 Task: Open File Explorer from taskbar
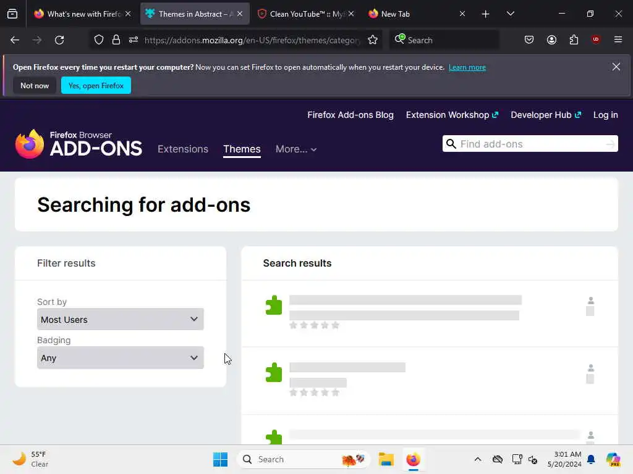pos(386,459)
